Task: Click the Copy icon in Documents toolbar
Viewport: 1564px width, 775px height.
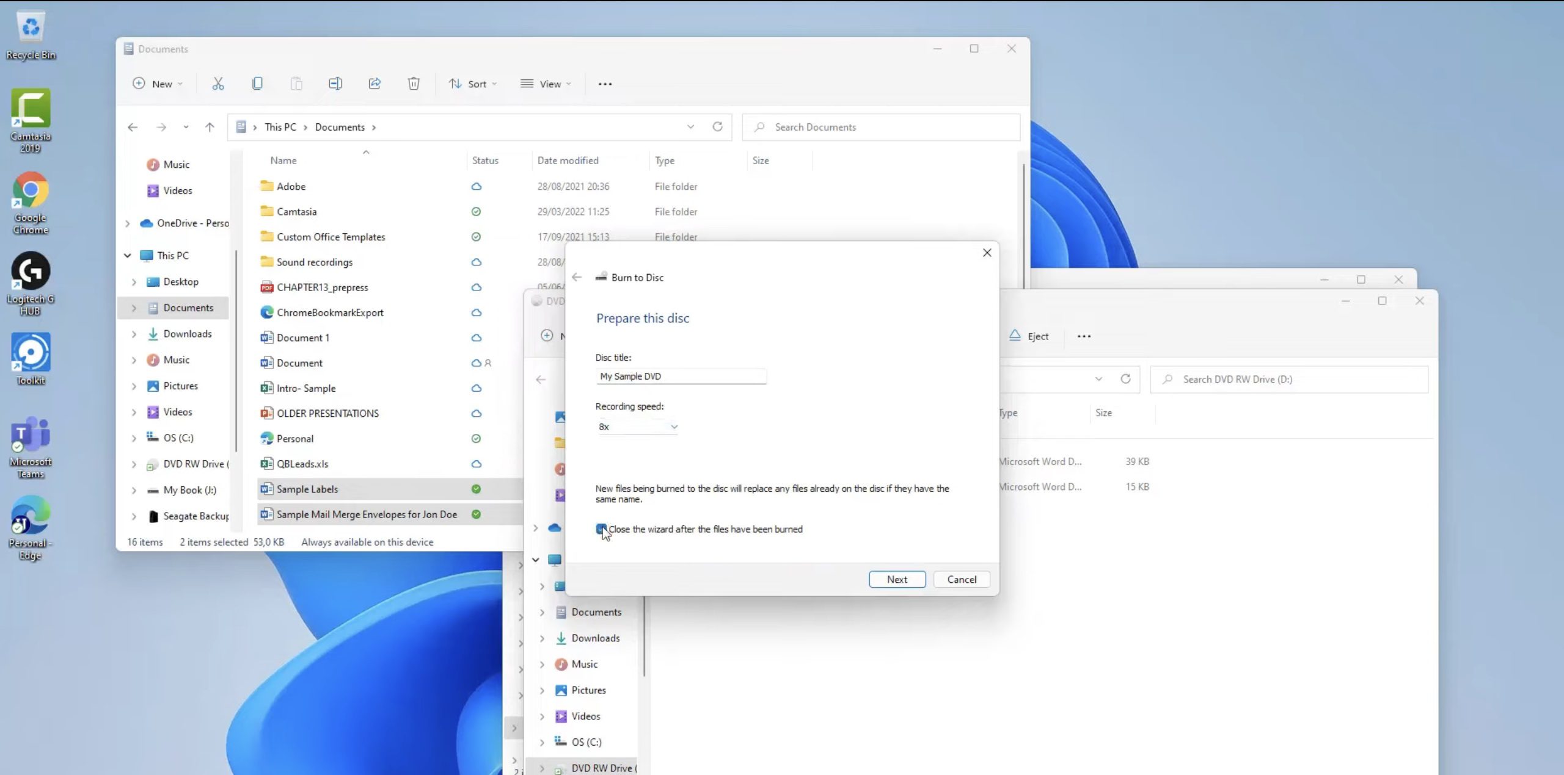Action: tap(257, 84)
